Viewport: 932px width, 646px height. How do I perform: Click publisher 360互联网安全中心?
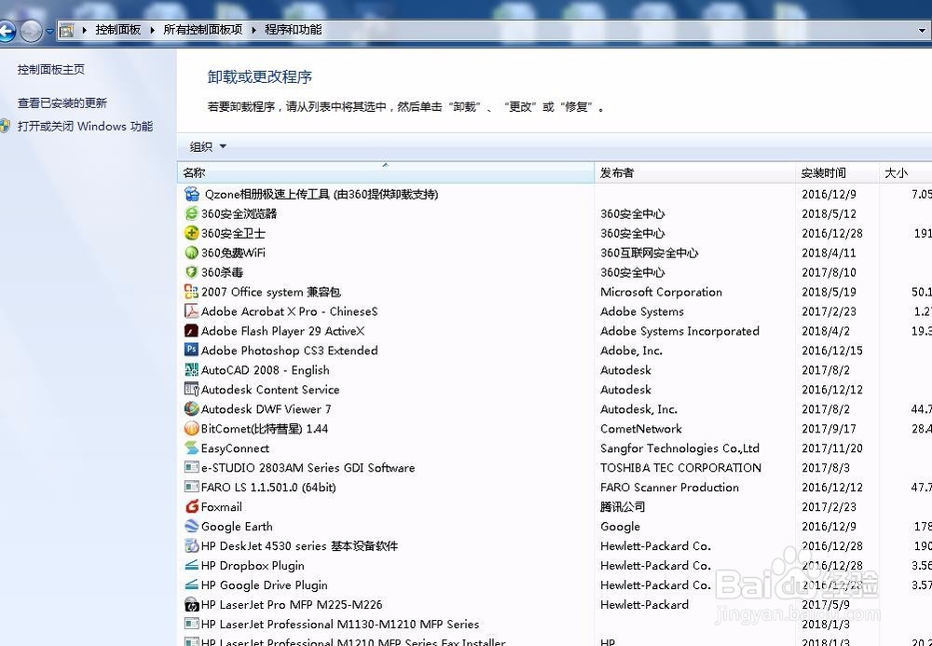coord(649,253)
